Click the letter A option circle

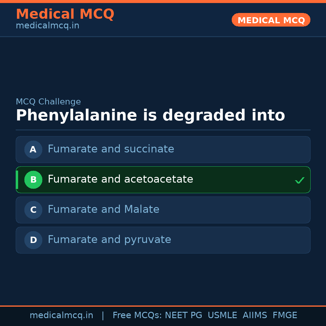pyautogui.click(x=33, y=149)
